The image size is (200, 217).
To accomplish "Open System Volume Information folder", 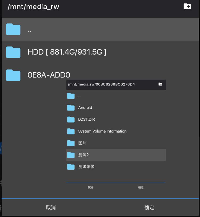I will [x=116, y=131].
